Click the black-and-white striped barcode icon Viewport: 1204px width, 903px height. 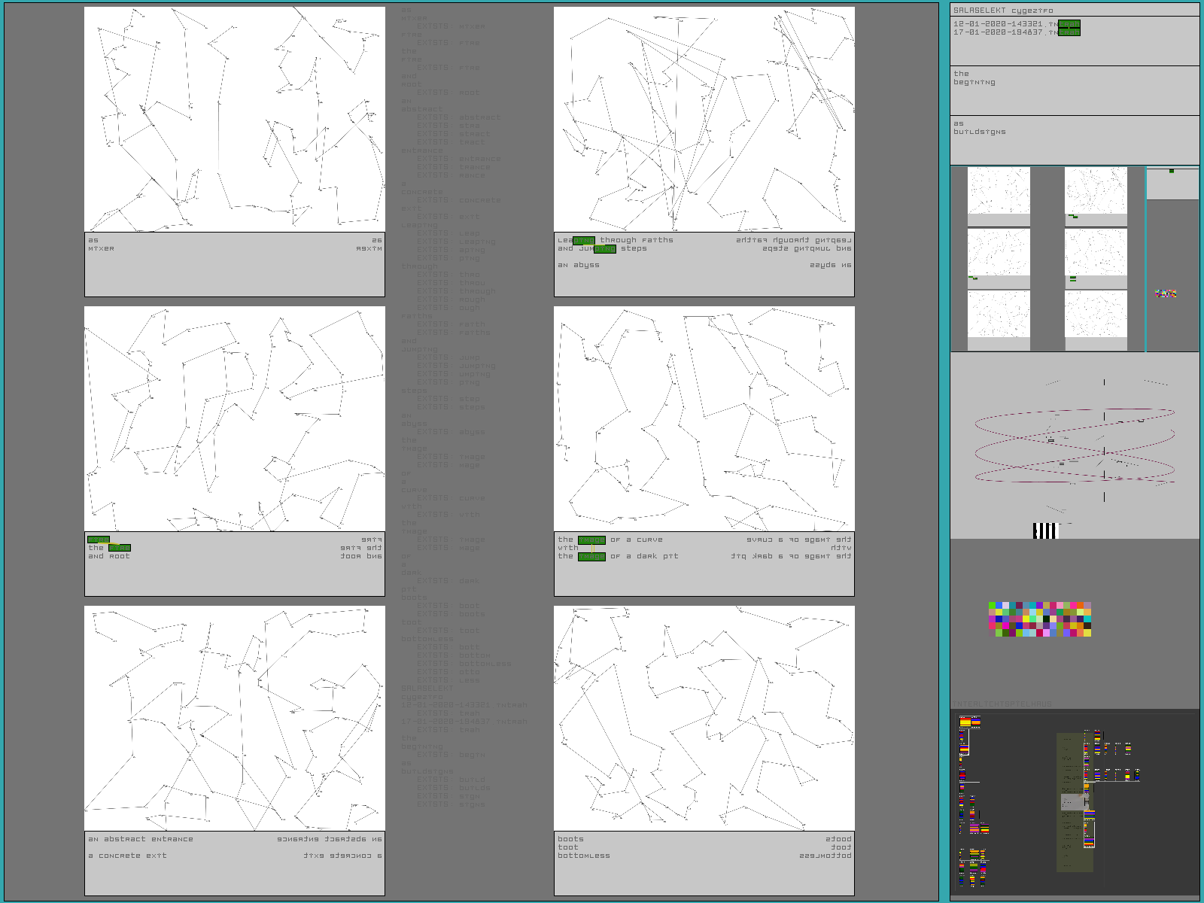click(1045, 531)
